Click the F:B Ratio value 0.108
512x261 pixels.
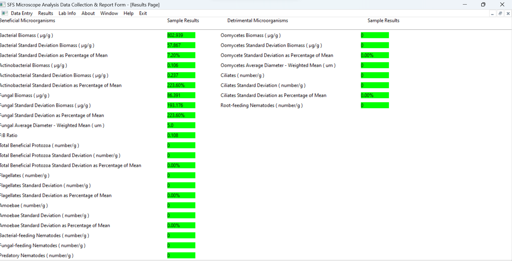coord(181,135)
